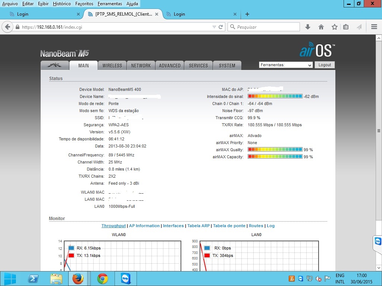
Task: Open the URL bar history dropdown arrow
Action: point(214,27)
